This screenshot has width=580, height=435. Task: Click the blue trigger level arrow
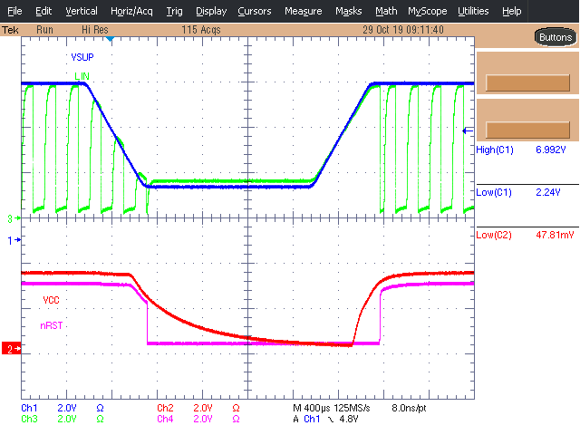pyautogui.click(x=468, y=130)
